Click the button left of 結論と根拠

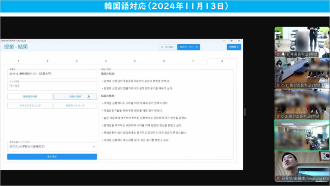(x=30, y=97)
